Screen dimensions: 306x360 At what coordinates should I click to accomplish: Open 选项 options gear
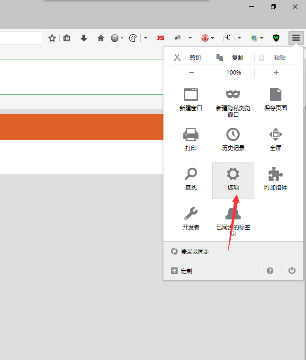tap(233, 180)
